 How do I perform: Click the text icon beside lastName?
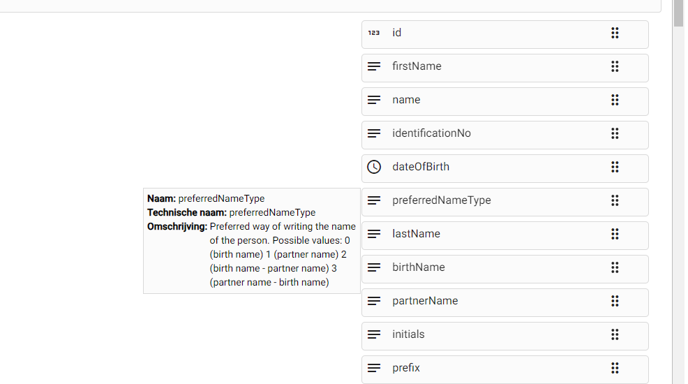point(374,234)
